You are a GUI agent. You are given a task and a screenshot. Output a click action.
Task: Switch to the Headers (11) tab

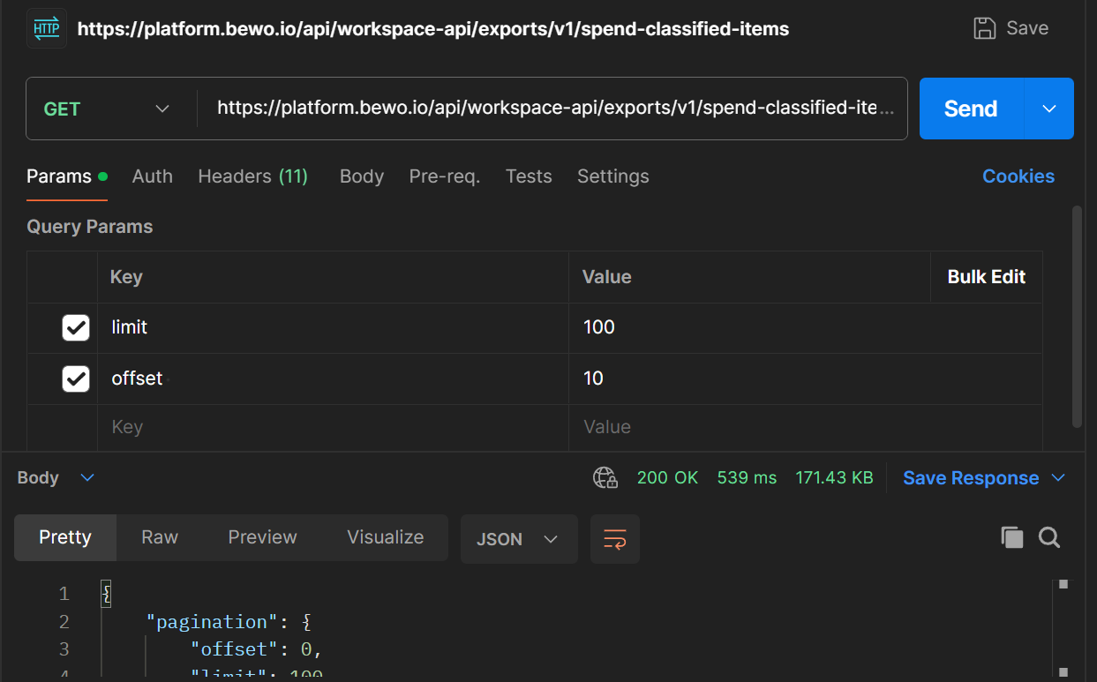252,176
